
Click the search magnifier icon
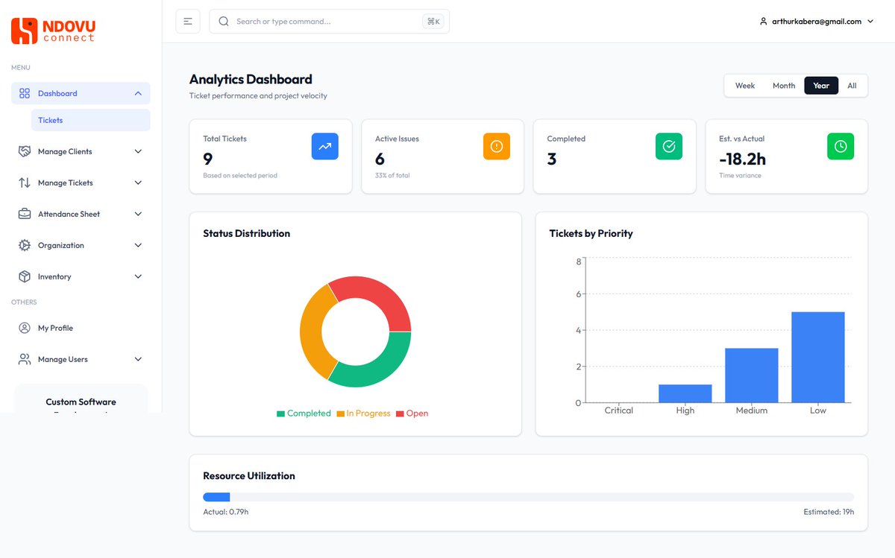pos(224,22)
